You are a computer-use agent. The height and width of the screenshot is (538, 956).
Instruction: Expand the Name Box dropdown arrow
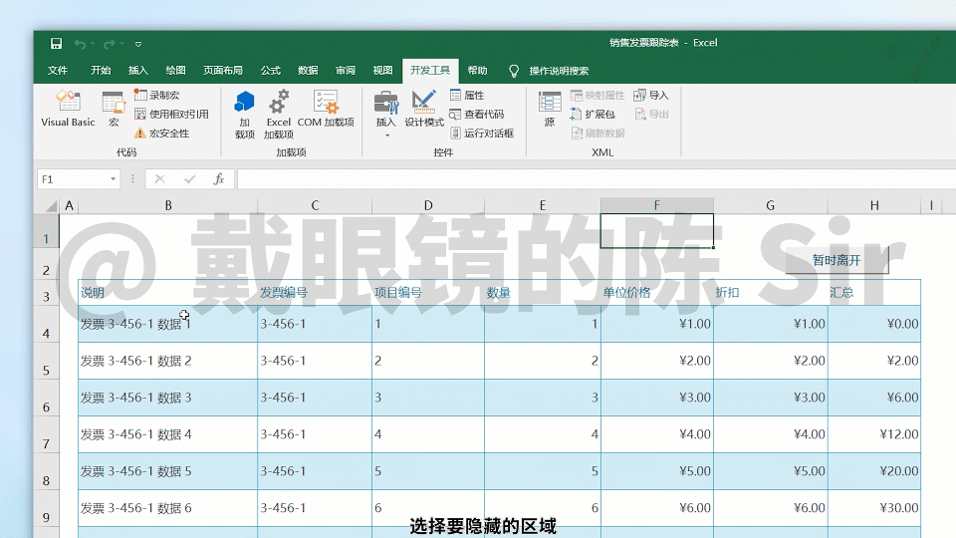click(113, 179)
